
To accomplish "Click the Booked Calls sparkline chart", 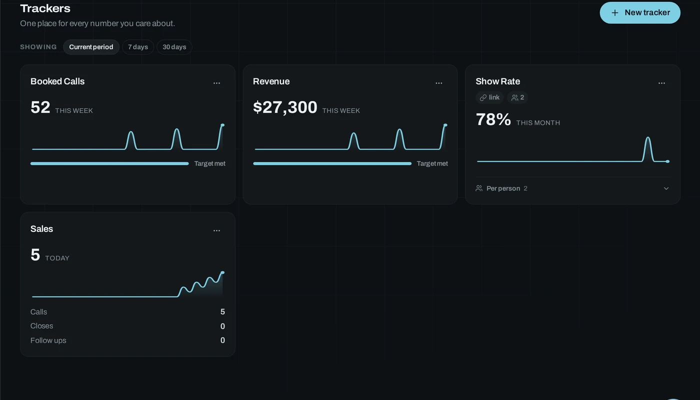I will point(127,137).
